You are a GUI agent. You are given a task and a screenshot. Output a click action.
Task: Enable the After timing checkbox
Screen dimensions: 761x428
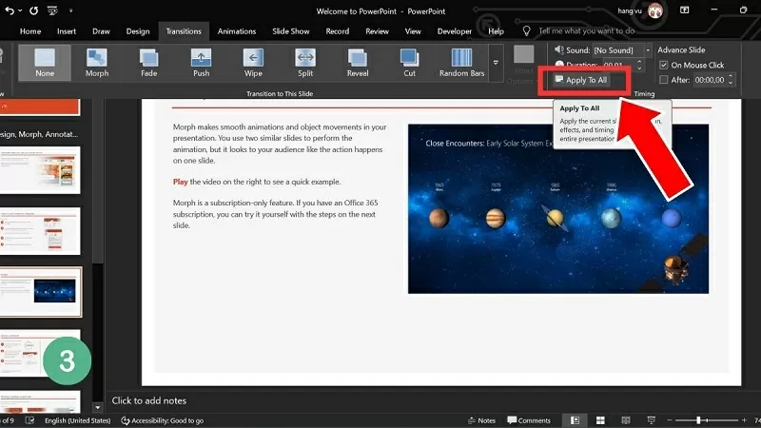[x=664, y=80]
